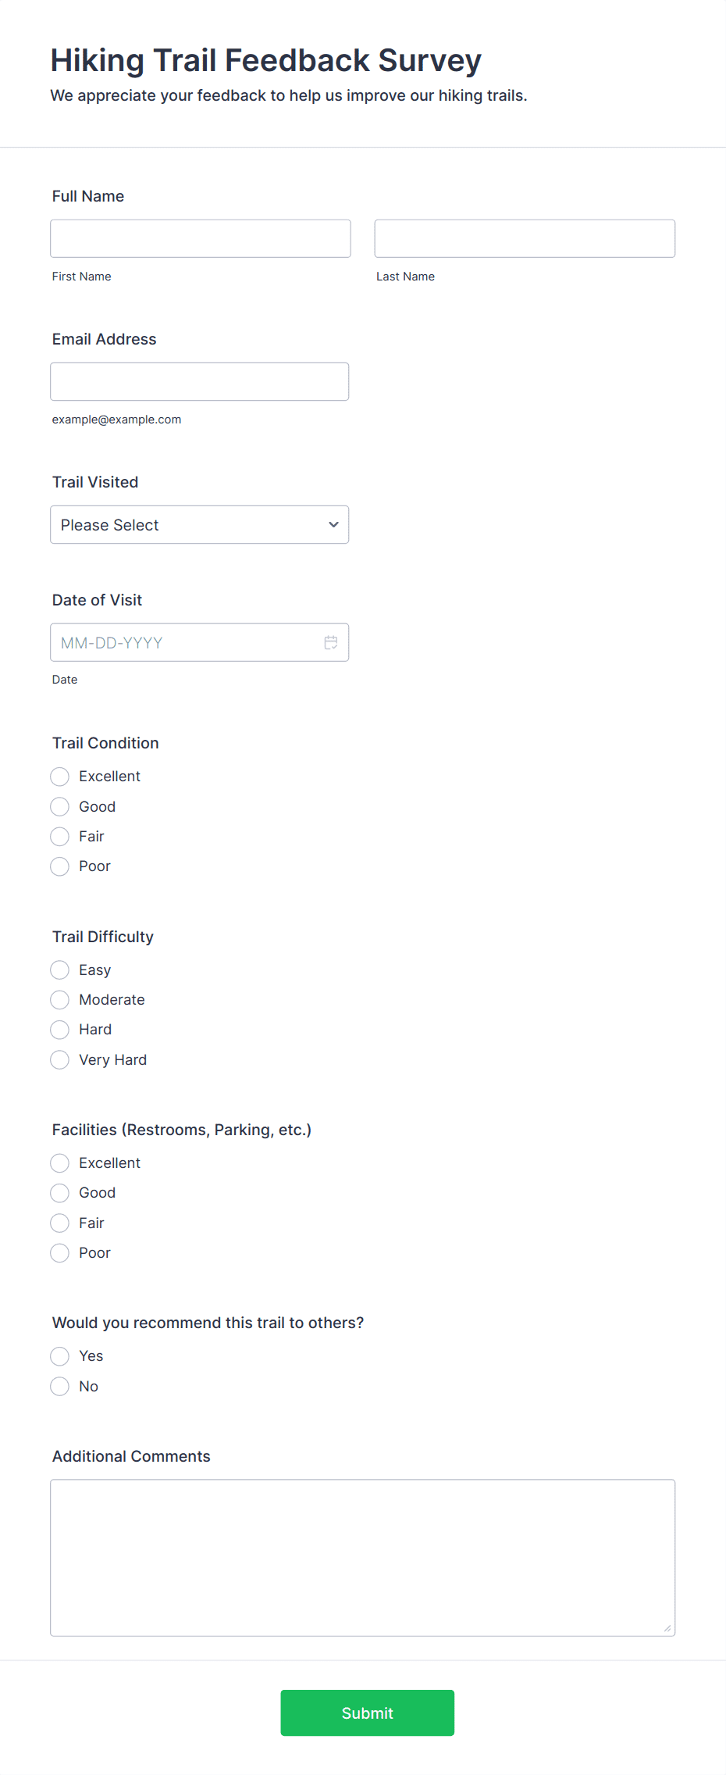Mark Trail Condition as Poor
This screenshot has width=726, height=1775.
tap(60, 866)
